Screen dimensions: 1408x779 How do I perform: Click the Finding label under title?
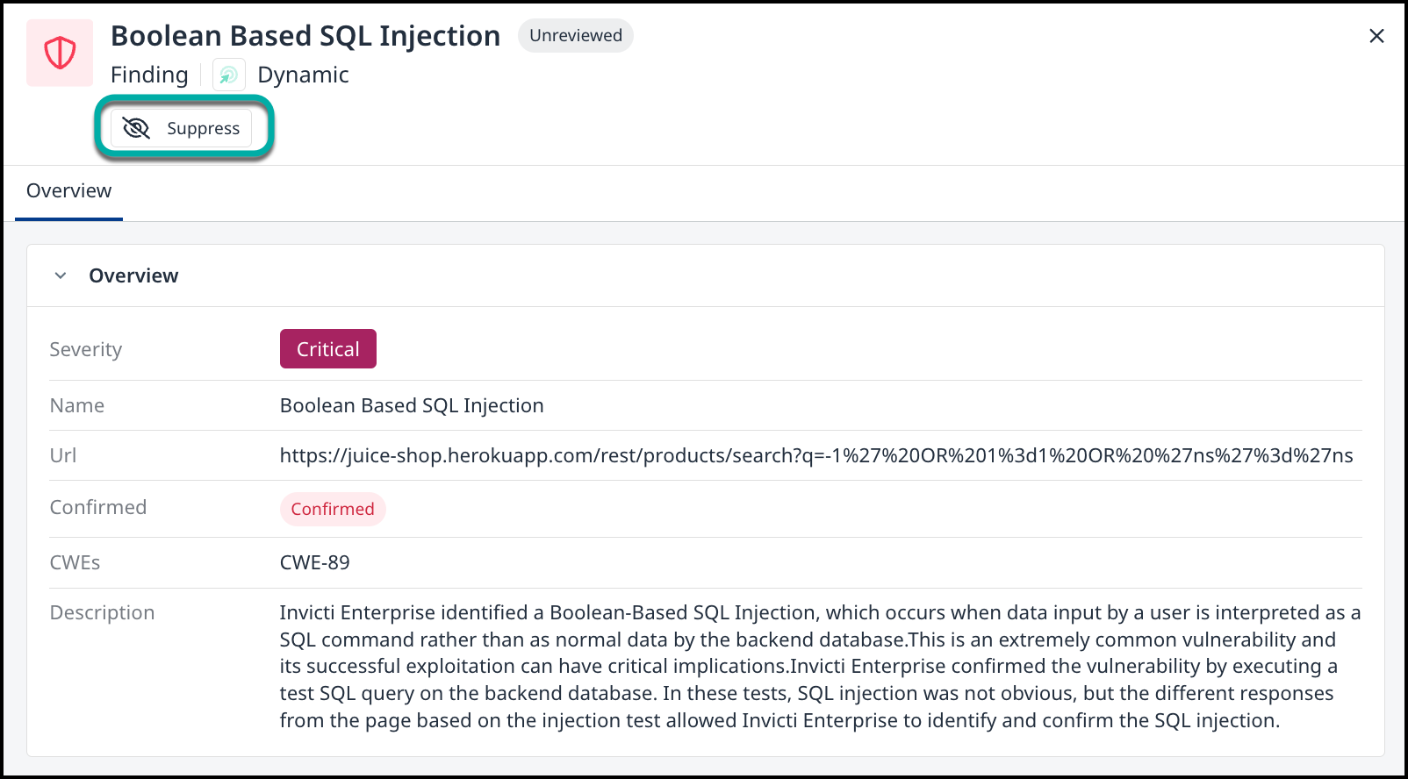point(149,75)
